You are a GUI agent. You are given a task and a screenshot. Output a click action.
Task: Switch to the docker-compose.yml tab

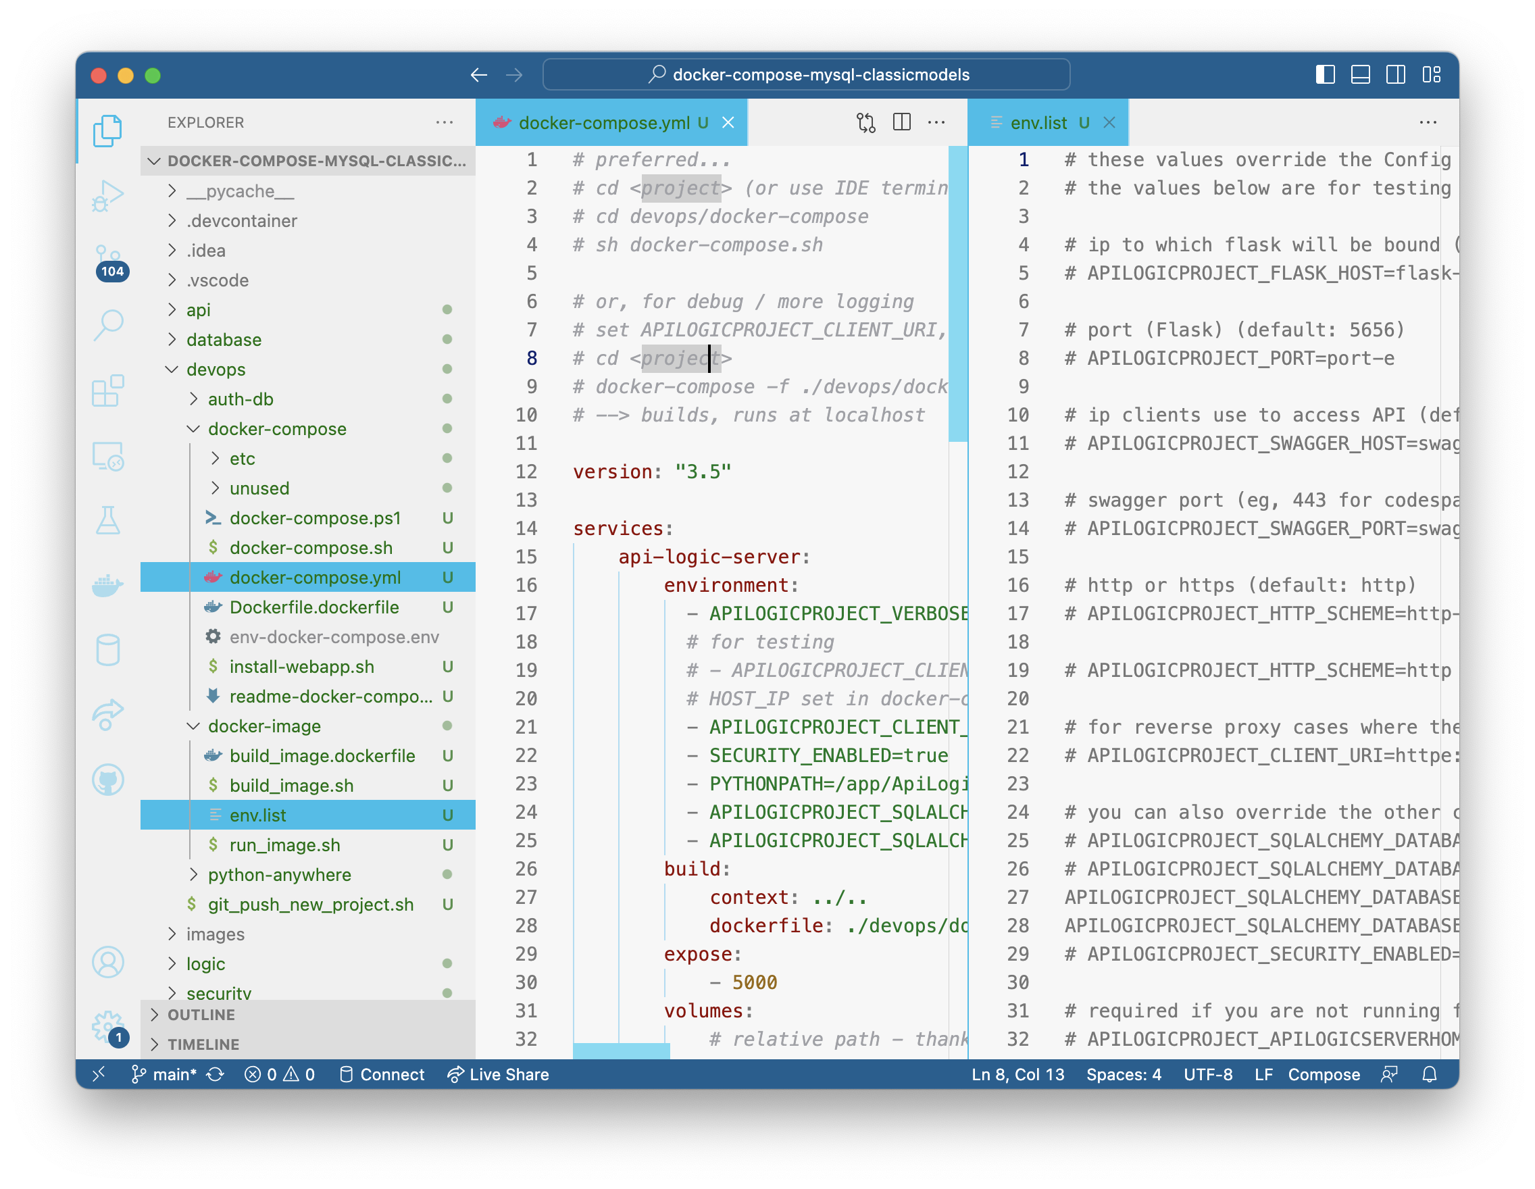[x=603, y=123]
